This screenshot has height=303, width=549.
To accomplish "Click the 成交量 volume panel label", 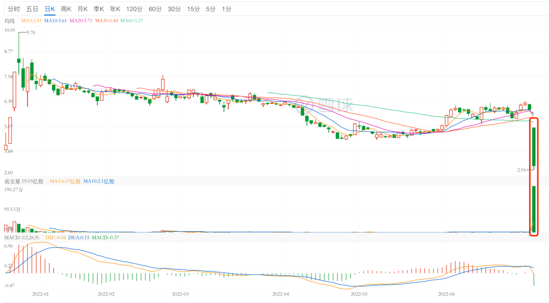I will pos(12,181).
